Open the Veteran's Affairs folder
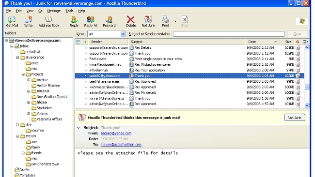Image resolution: width=315 pixels, height=177 pixels. [x=49, y=119]
